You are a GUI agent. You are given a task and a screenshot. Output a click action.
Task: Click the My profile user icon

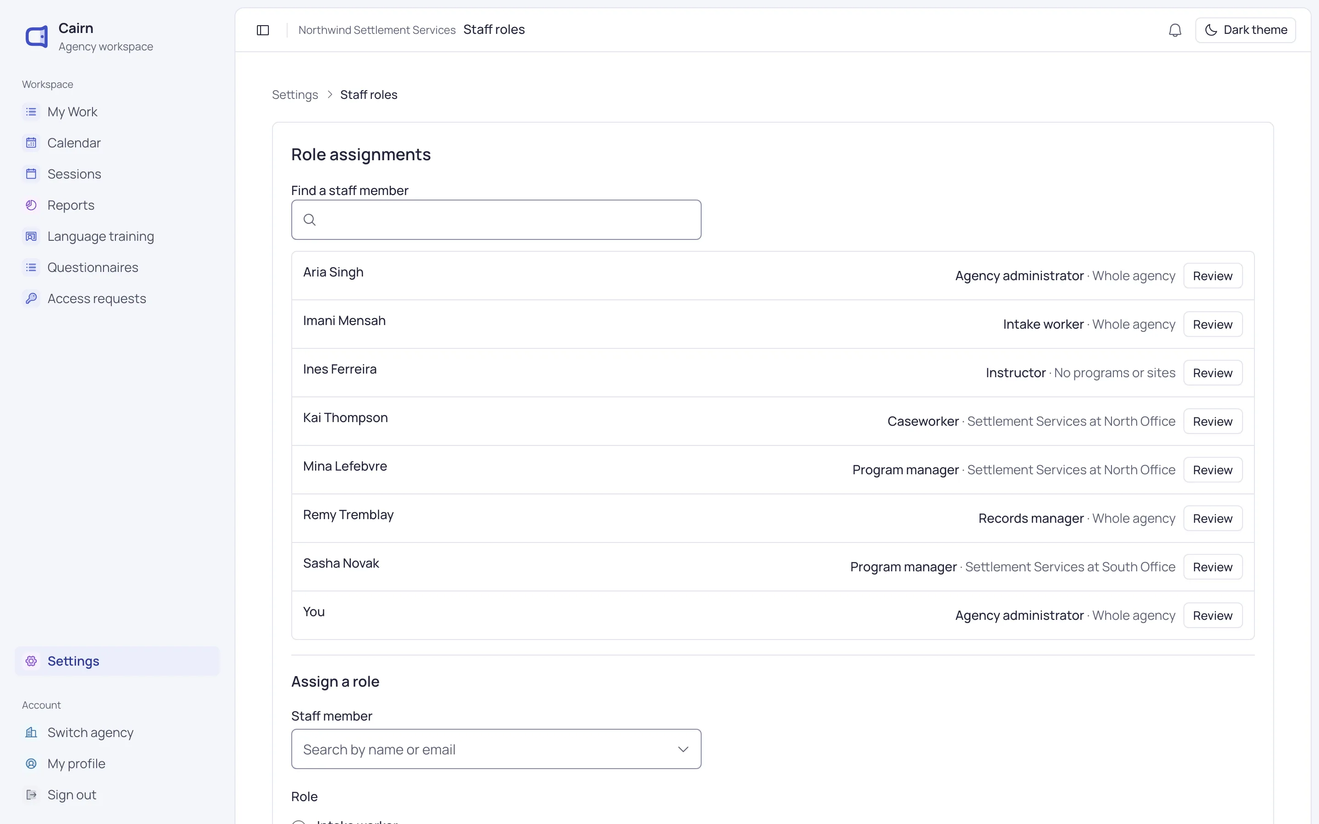[x=31, y=764]
